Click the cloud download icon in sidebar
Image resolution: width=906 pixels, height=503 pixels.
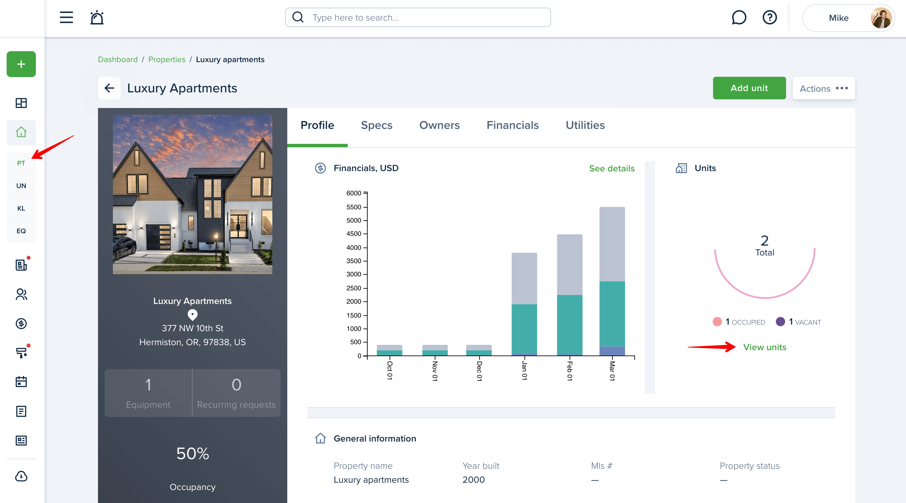point(21,476)
